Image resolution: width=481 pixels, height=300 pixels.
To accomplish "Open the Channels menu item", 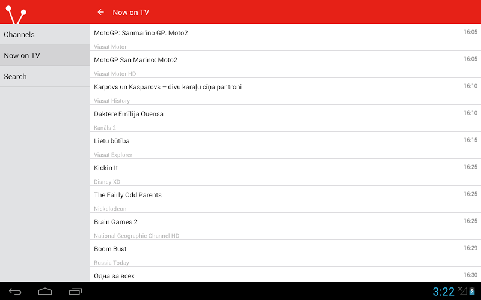I will [x=45, y=35].
